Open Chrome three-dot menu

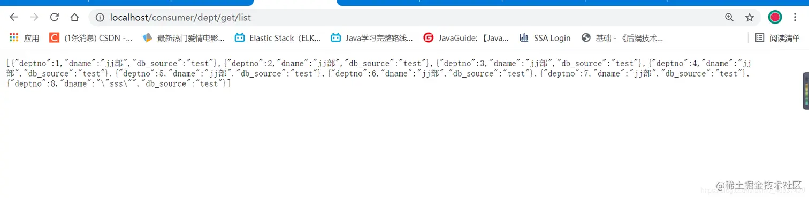coord(795,17)
